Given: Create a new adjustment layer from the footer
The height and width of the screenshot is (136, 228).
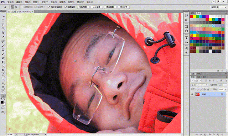Looking at the screenshot, I should pyautogui.click(x=209, y=135).
